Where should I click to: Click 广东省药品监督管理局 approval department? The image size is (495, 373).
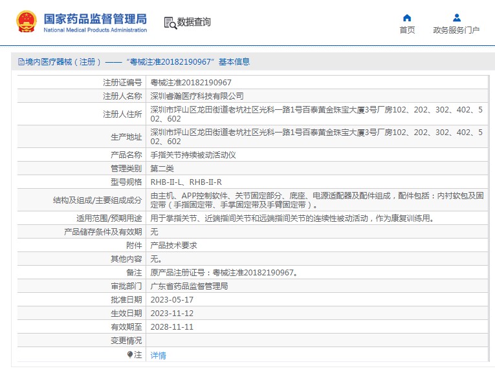[189, 286]
